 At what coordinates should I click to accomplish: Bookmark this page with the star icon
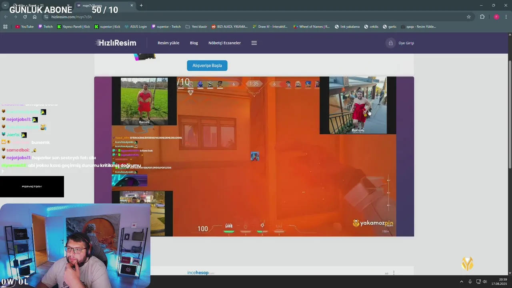[469, 17]
